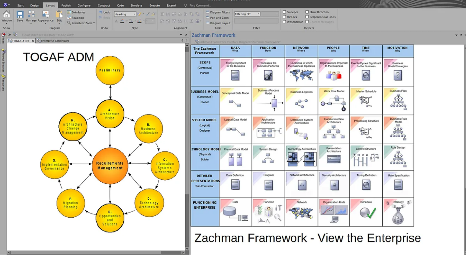Viewport: 466px width, 255px height.
Task: Click the Zachman world map Network icon in Scope row
Action: (x=301, y=75)
